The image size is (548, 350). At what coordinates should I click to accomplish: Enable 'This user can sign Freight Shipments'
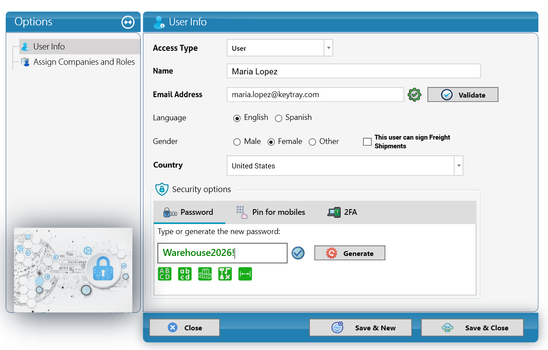[367, 142]
